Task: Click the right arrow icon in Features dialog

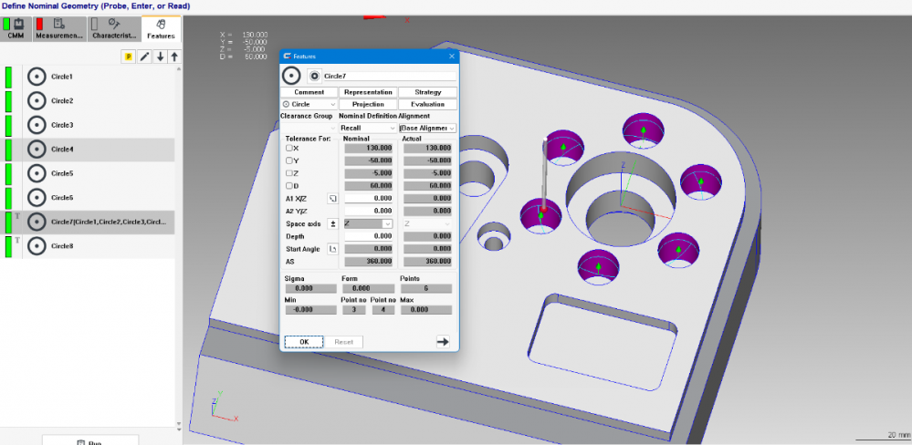Action: coord(443,342)
